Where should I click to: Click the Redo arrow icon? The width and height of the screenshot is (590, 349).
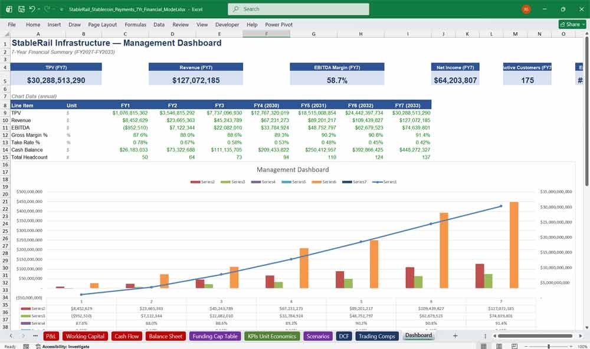point(47,9)
